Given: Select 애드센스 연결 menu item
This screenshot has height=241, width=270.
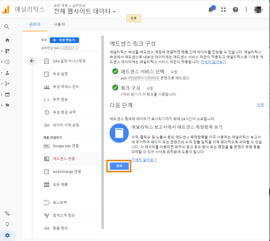Looking at the screenshot, I should 71,159.
